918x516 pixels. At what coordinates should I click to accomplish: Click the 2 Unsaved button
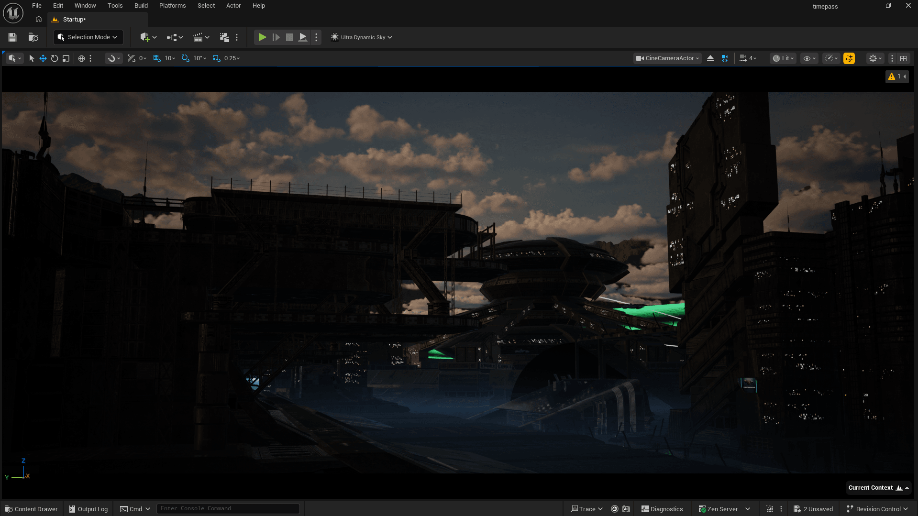click(813, 509)
